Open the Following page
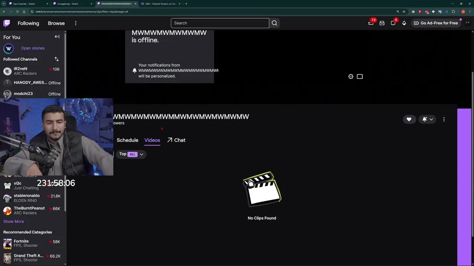 tap(28, 23)
